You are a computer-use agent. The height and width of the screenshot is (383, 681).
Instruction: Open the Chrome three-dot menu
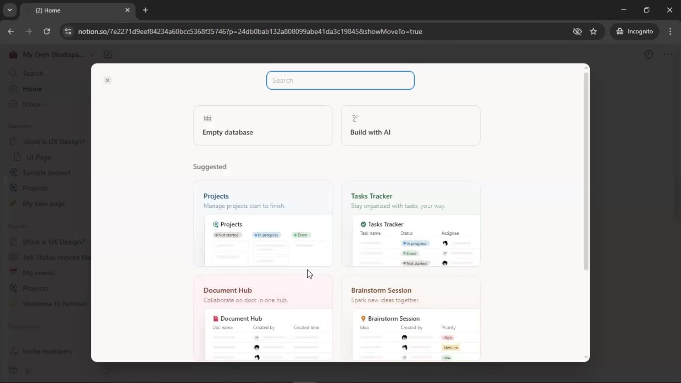(x=670, y=32)
